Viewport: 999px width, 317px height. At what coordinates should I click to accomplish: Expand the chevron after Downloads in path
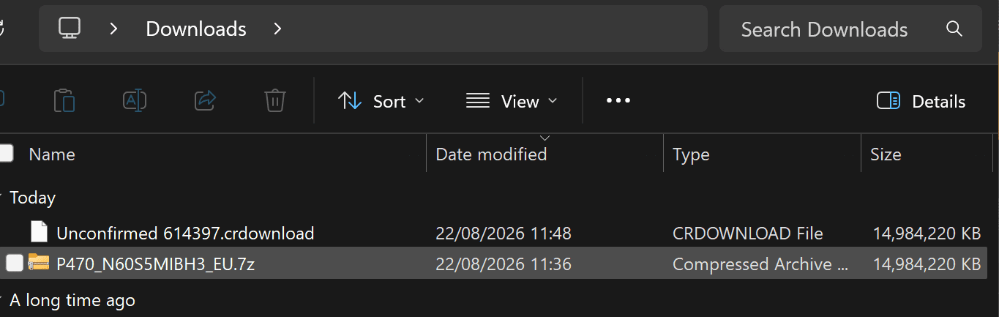point(277,29)
